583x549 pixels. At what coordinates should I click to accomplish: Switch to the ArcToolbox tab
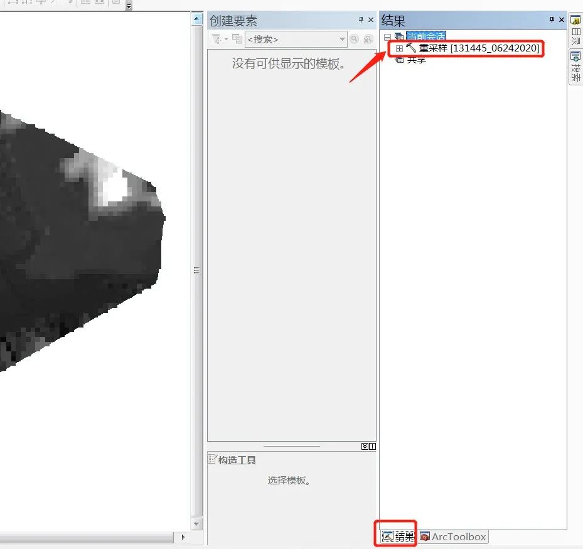tap(453, 536)
